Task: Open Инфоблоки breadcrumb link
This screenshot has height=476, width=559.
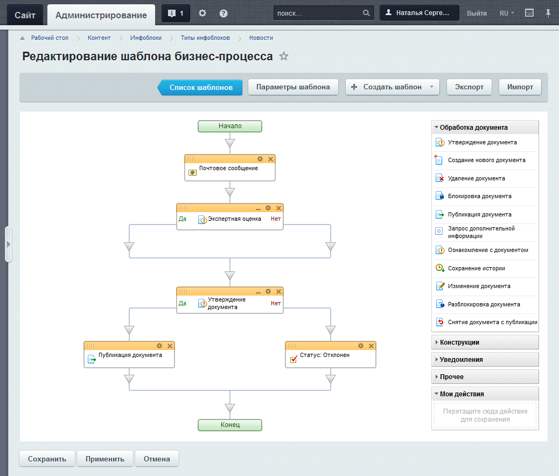Action: point(145,38)
